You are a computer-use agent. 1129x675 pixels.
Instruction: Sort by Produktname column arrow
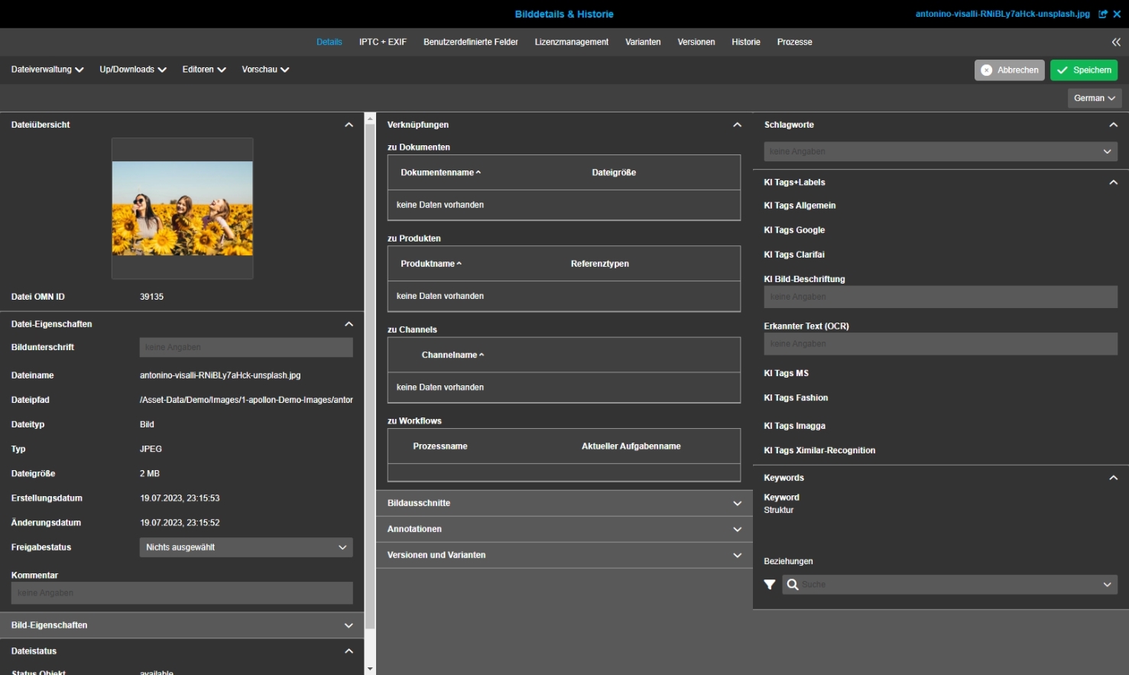459,264
